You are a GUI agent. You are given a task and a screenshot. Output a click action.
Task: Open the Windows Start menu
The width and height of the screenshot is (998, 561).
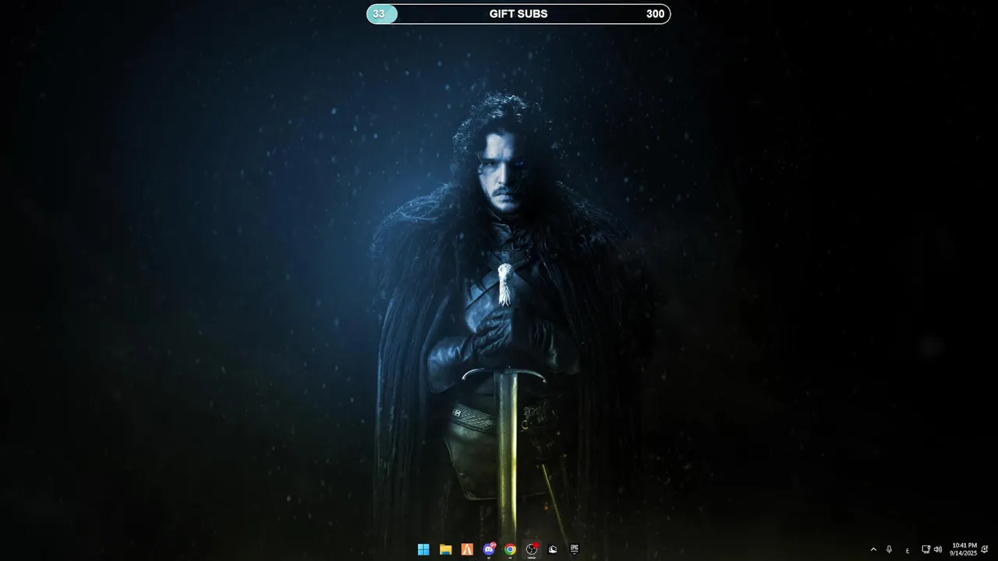(x=423, y=549)
